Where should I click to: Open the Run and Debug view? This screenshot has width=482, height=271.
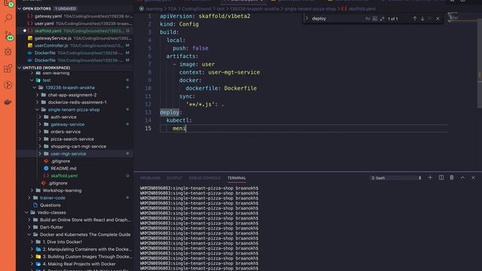(8, 52)
